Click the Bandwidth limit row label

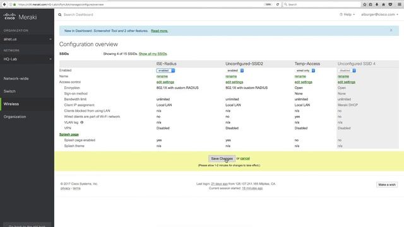(x=75, y=100)
